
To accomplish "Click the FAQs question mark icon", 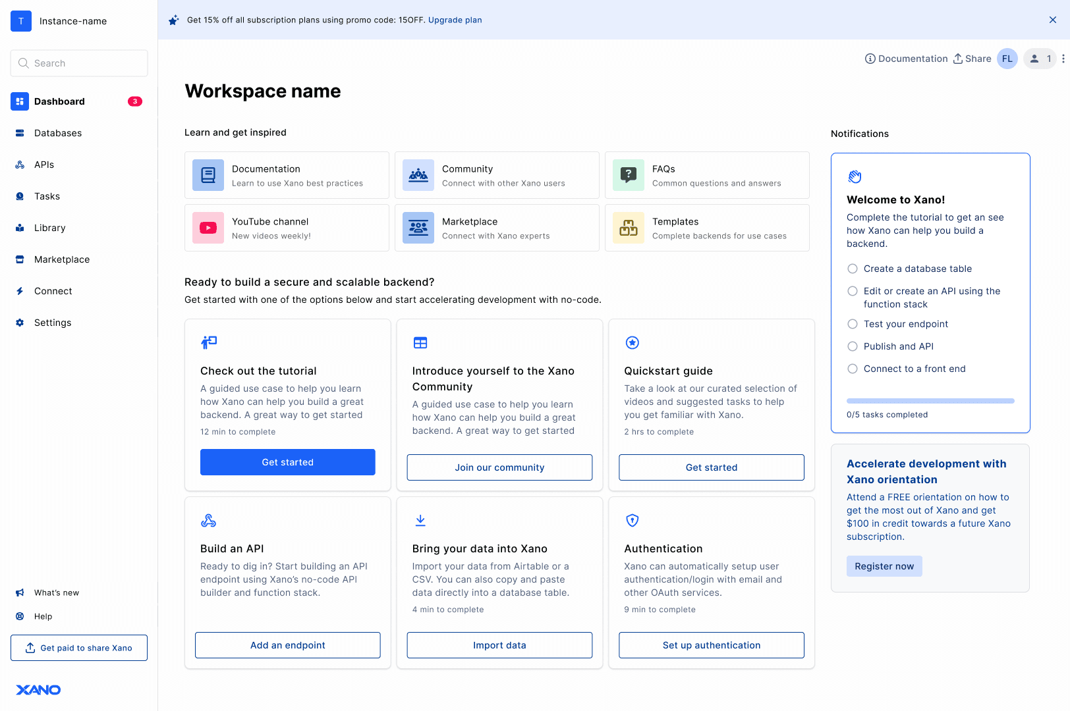I will [x=629, y=175].
